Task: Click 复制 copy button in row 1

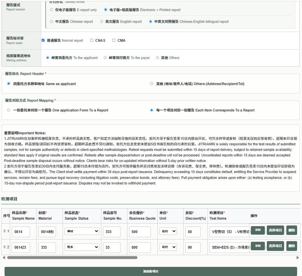Action: [258, 230]
